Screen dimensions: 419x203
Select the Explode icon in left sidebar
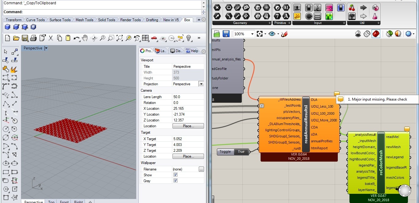(x=14, y=69)
